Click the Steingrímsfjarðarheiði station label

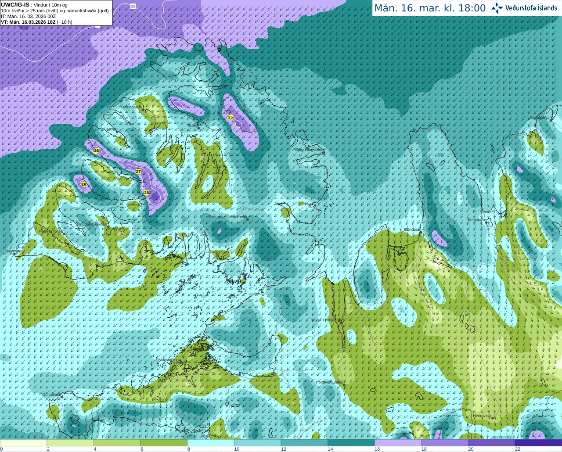(x=227, y=217)
